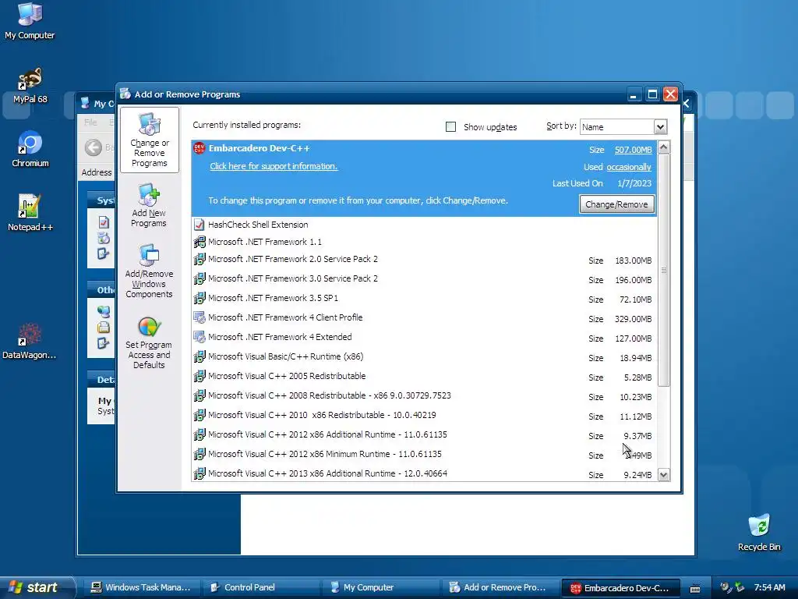
Task: Click .NET Framework 4 Extended icon
Action: 199,337
